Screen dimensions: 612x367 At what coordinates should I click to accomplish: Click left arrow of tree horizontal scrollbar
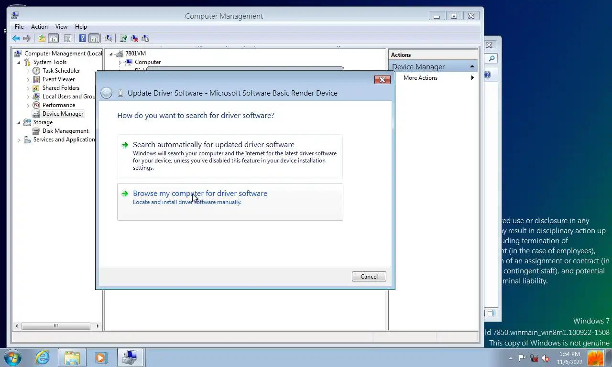pos(17,326)
